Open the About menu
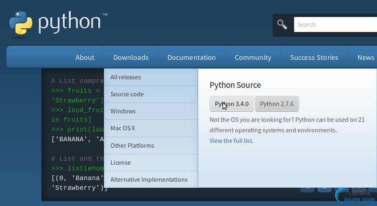 tap(84, 57)
